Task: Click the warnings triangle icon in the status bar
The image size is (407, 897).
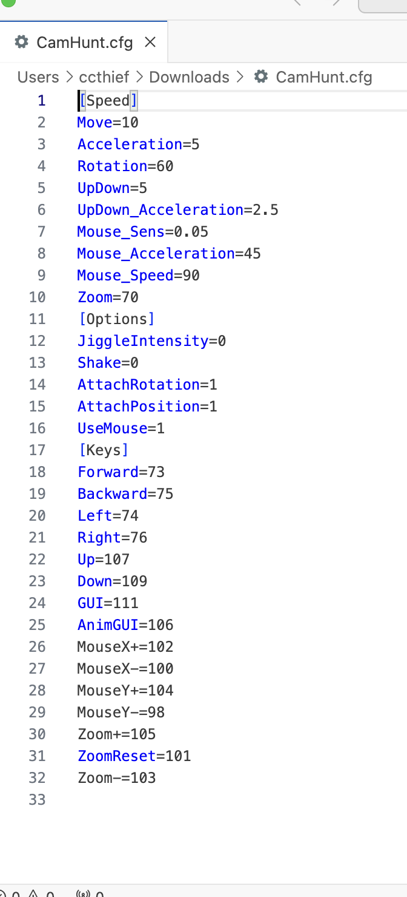Action: pos(33,893)
